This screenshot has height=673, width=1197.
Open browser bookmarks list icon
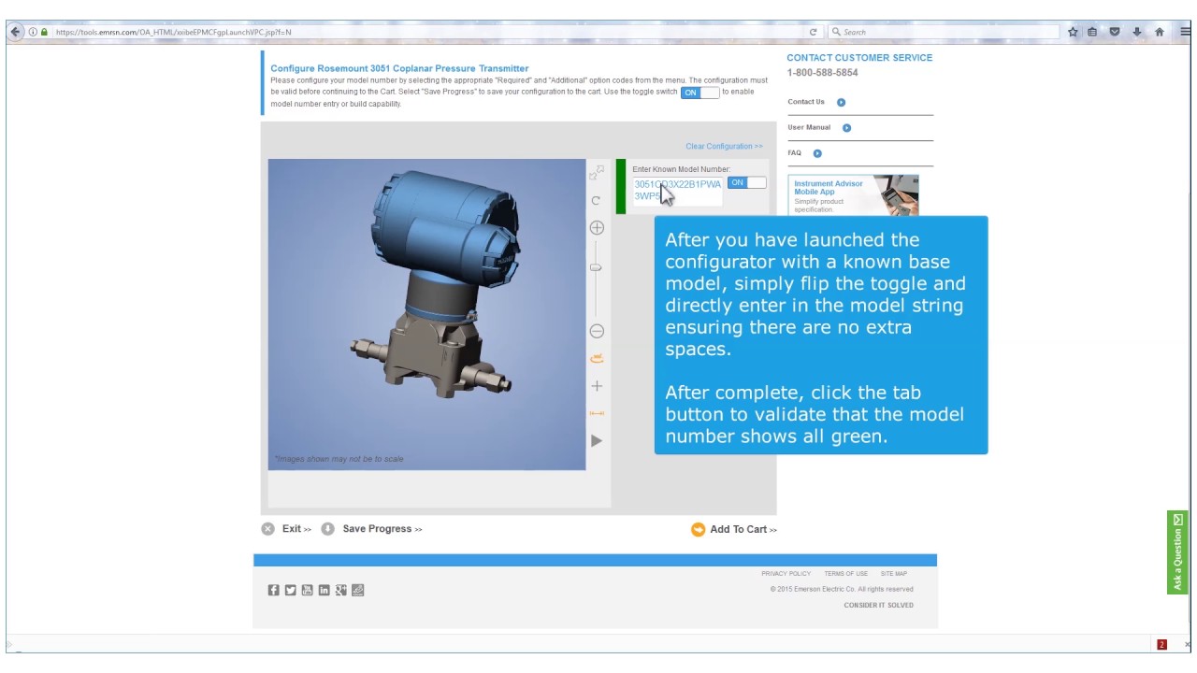1092,32
